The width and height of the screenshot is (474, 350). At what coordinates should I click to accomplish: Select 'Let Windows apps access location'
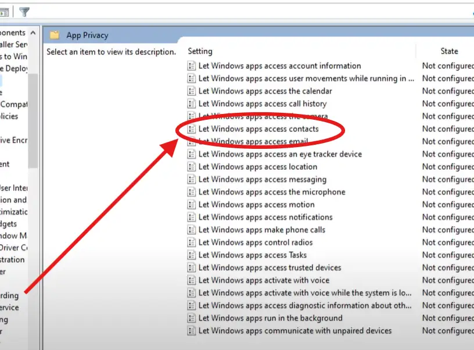(x=258, y=167)
